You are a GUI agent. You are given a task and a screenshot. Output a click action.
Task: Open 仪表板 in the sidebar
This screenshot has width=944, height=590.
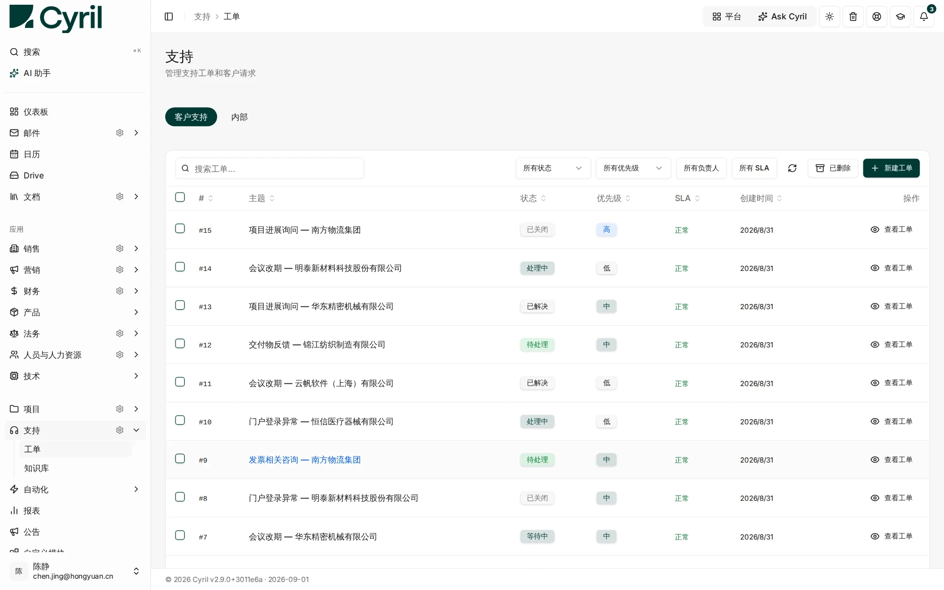tap(76, 112)
